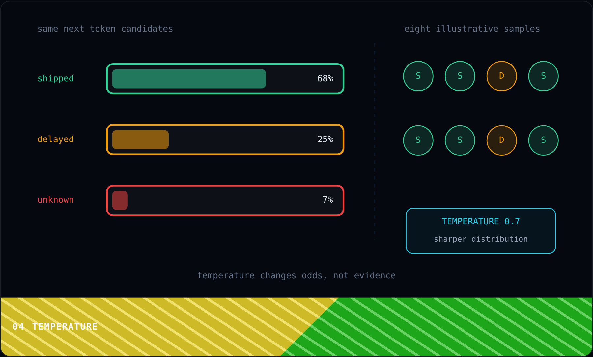This screenshot has width=593, height=357.
Task: Select the delayed token label
Action: (55, 140)
